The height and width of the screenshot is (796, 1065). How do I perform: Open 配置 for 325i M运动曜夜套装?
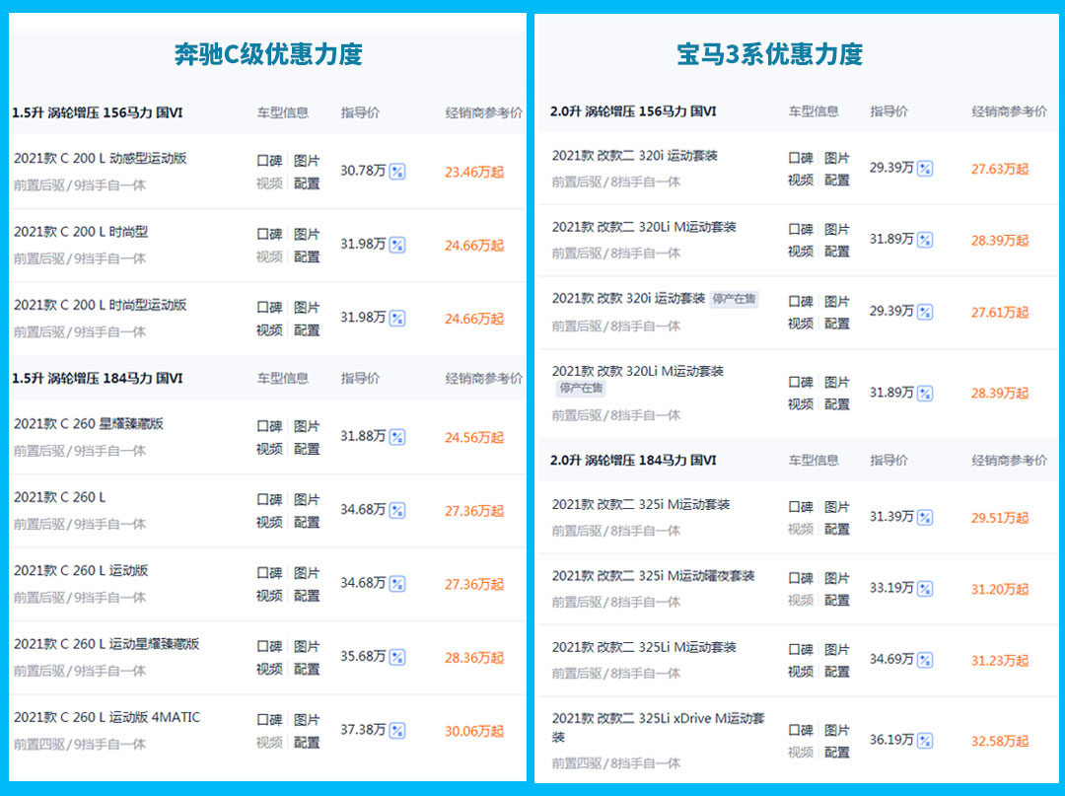click(x=837, y=600)
